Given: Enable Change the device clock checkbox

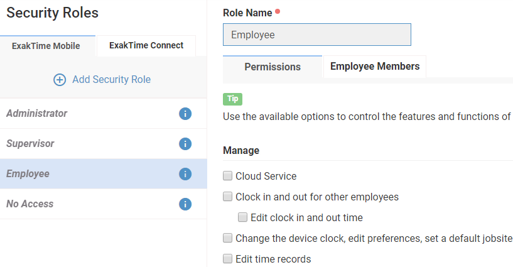Looking at the screenshot, I should (x=228, y=238).
